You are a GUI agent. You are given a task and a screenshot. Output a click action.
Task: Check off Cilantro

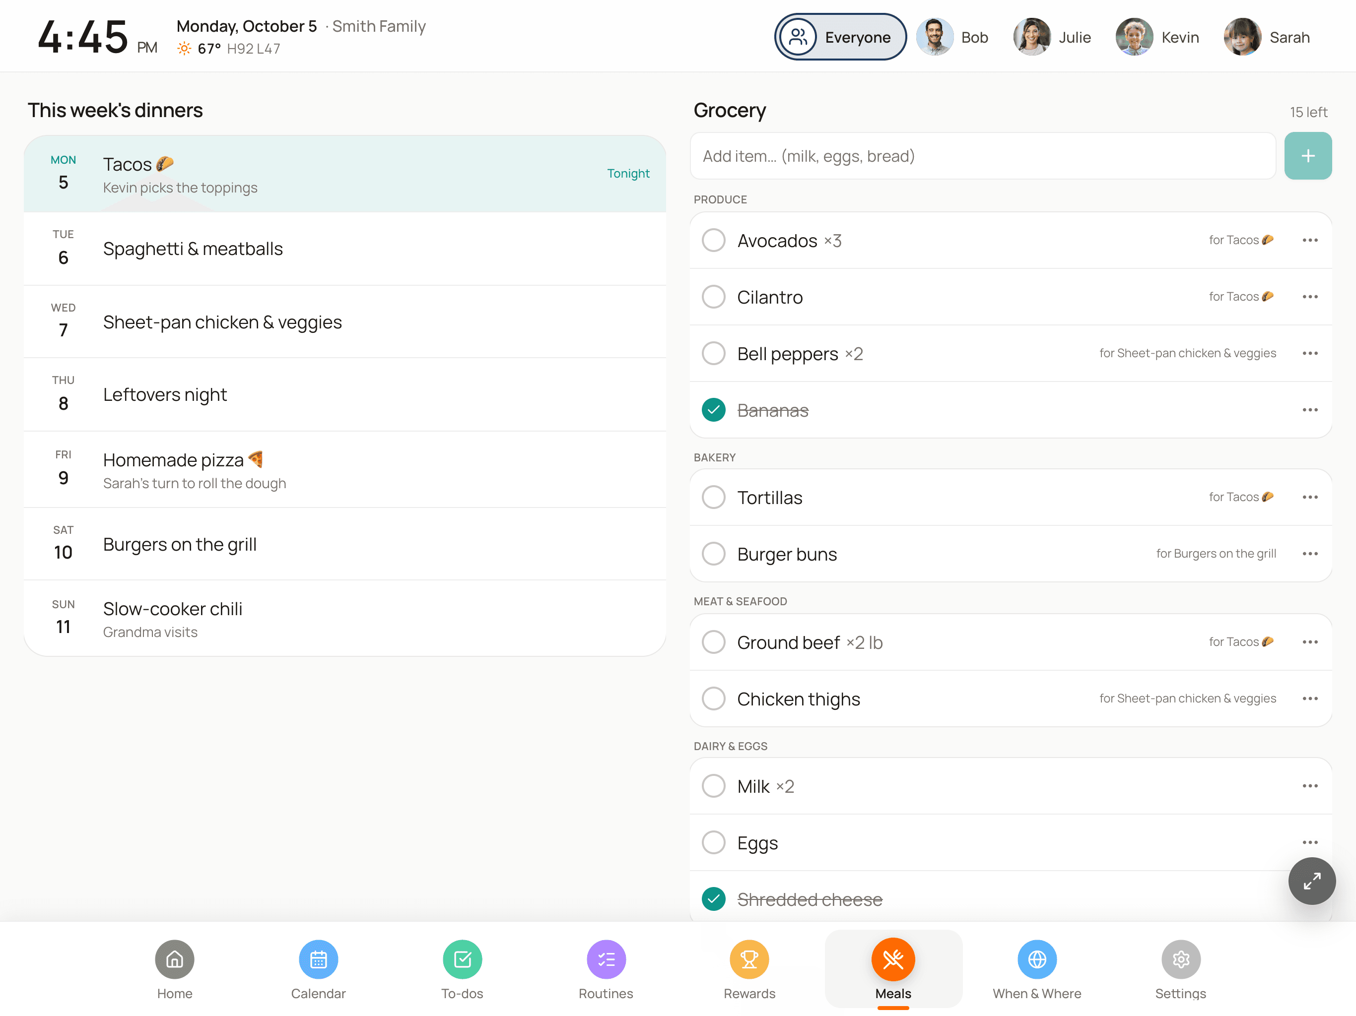click(x=713, y=297)
